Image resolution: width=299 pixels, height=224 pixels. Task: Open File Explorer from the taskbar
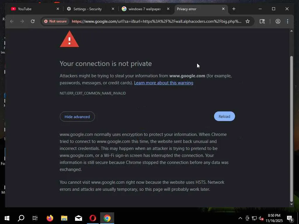(64, 218)
